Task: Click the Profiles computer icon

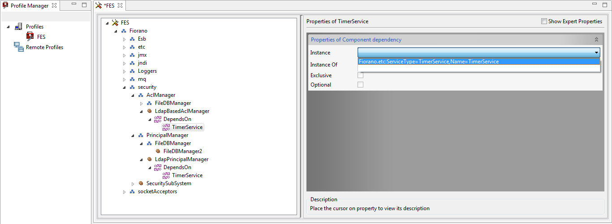Action: click(x=18, y=27)
